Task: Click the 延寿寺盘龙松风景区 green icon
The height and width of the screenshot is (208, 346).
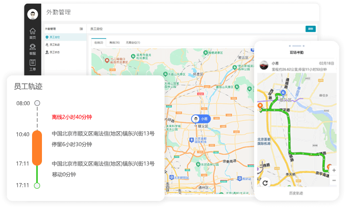Action: [x=133, y=56]
